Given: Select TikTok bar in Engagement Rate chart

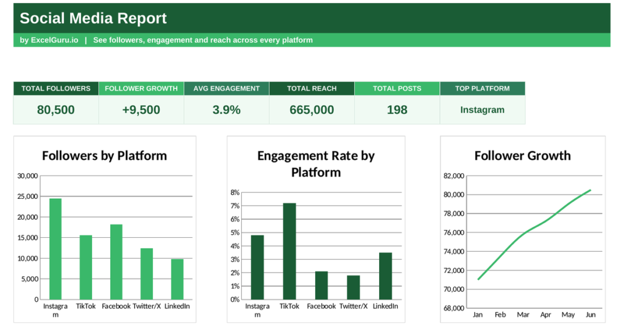Looking at the screenshot, I should [x=289, y=251].
